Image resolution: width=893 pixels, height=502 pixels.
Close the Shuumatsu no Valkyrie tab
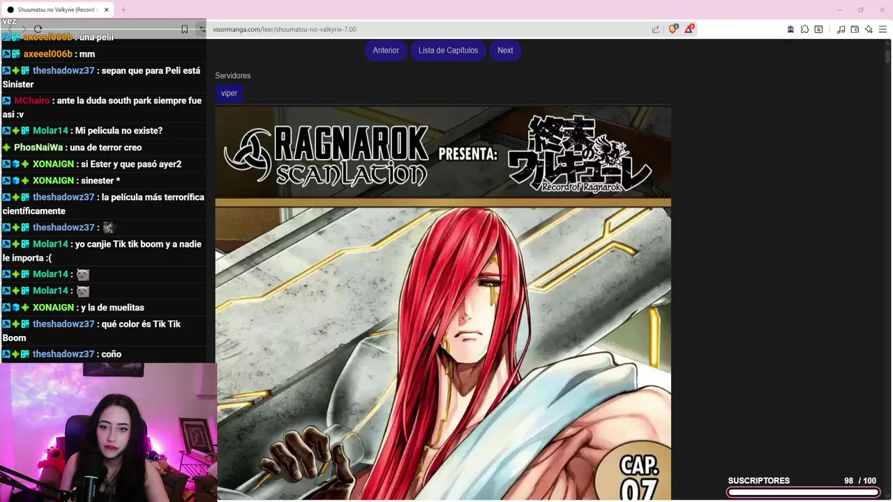[x=106, y=10]
